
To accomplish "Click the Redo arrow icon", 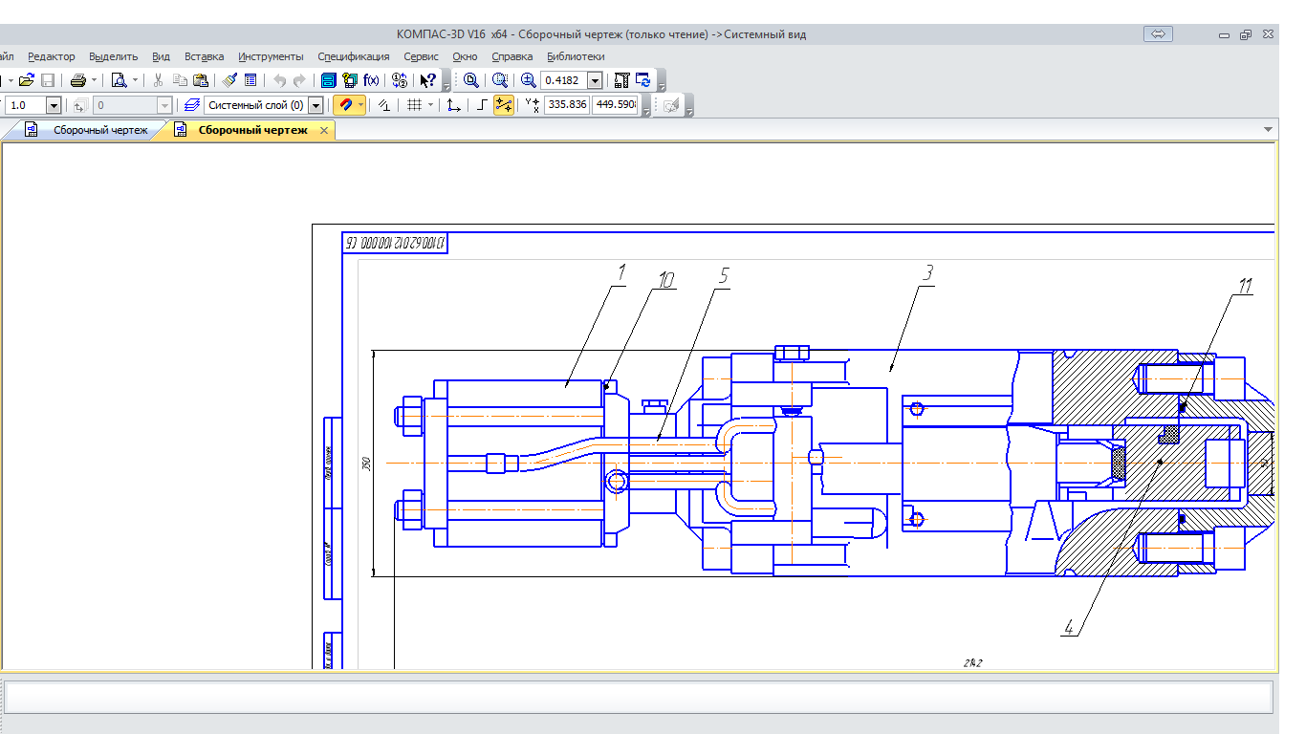I will pyautogui.click(x=299, y=80).
